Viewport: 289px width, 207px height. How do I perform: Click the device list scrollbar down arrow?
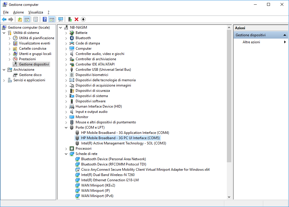229,197
